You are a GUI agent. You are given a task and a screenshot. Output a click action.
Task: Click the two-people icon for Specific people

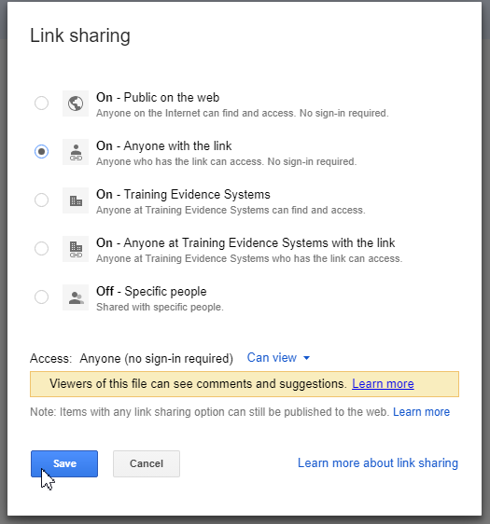pos(76,297)
